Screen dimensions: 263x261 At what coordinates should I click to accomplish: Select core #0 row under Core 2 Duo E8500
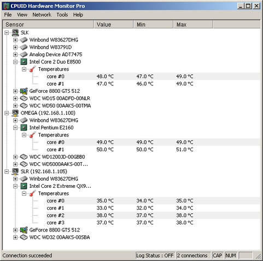153,76
